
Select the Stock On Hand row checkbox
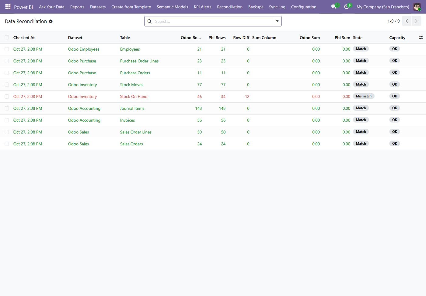7,97
